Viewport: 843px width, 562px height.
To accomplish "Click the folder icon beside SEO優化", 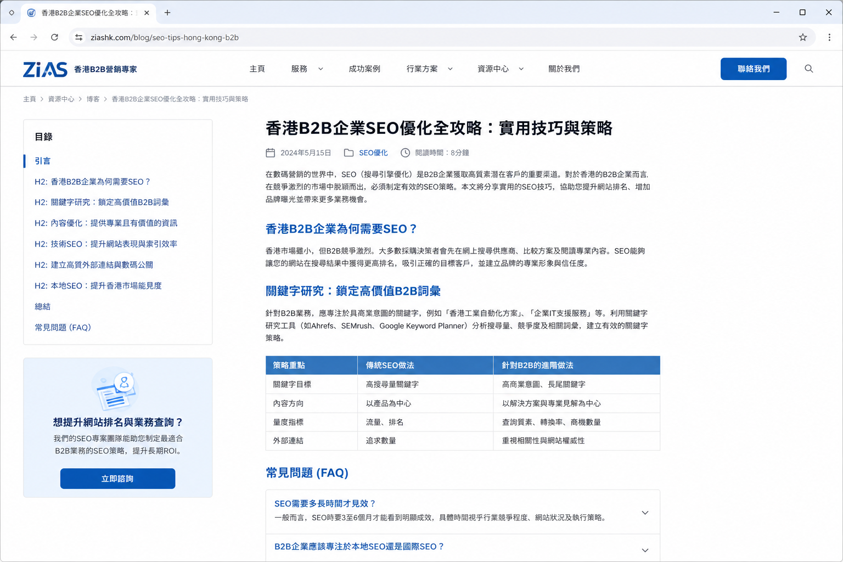I will 349,153.
